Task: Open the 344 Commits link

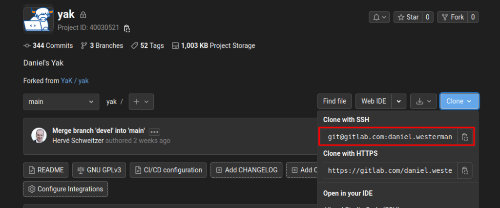Action: [48, 45]
